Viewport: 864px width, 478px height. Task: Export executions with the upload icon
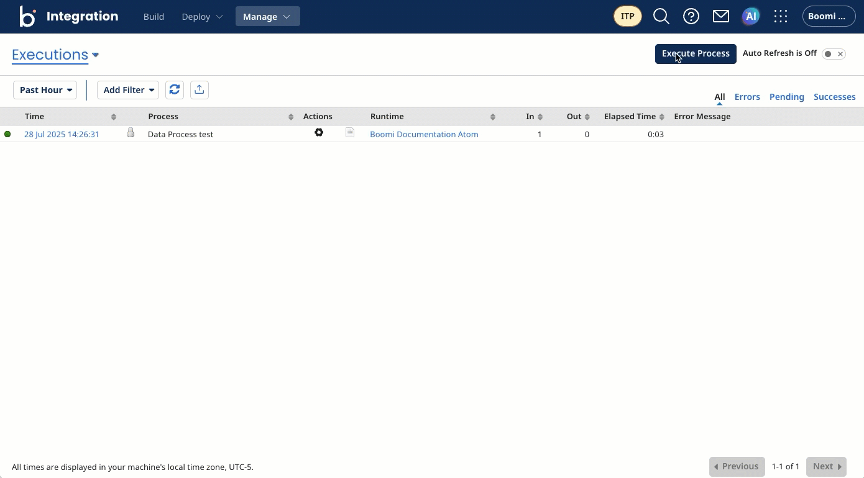200,89
